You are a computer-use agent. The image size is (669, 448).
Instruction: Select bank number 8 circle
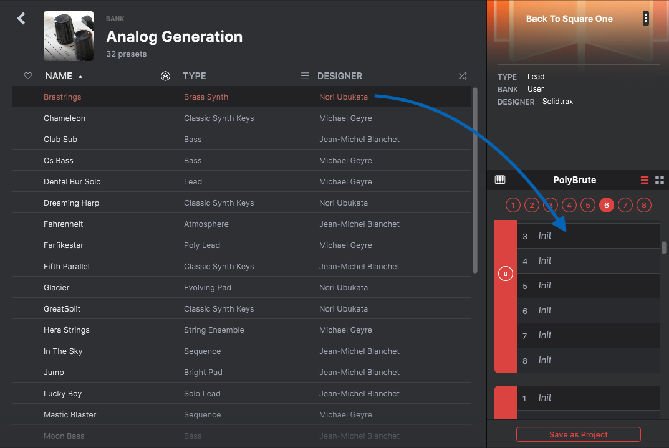pos(644,206)
